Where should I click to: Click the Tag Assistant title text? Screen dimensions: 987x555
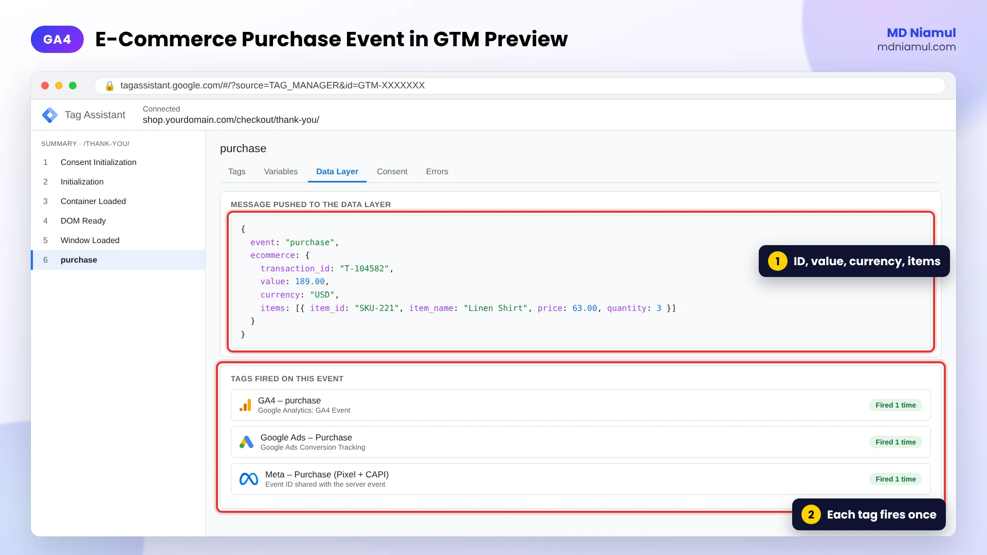95,115
